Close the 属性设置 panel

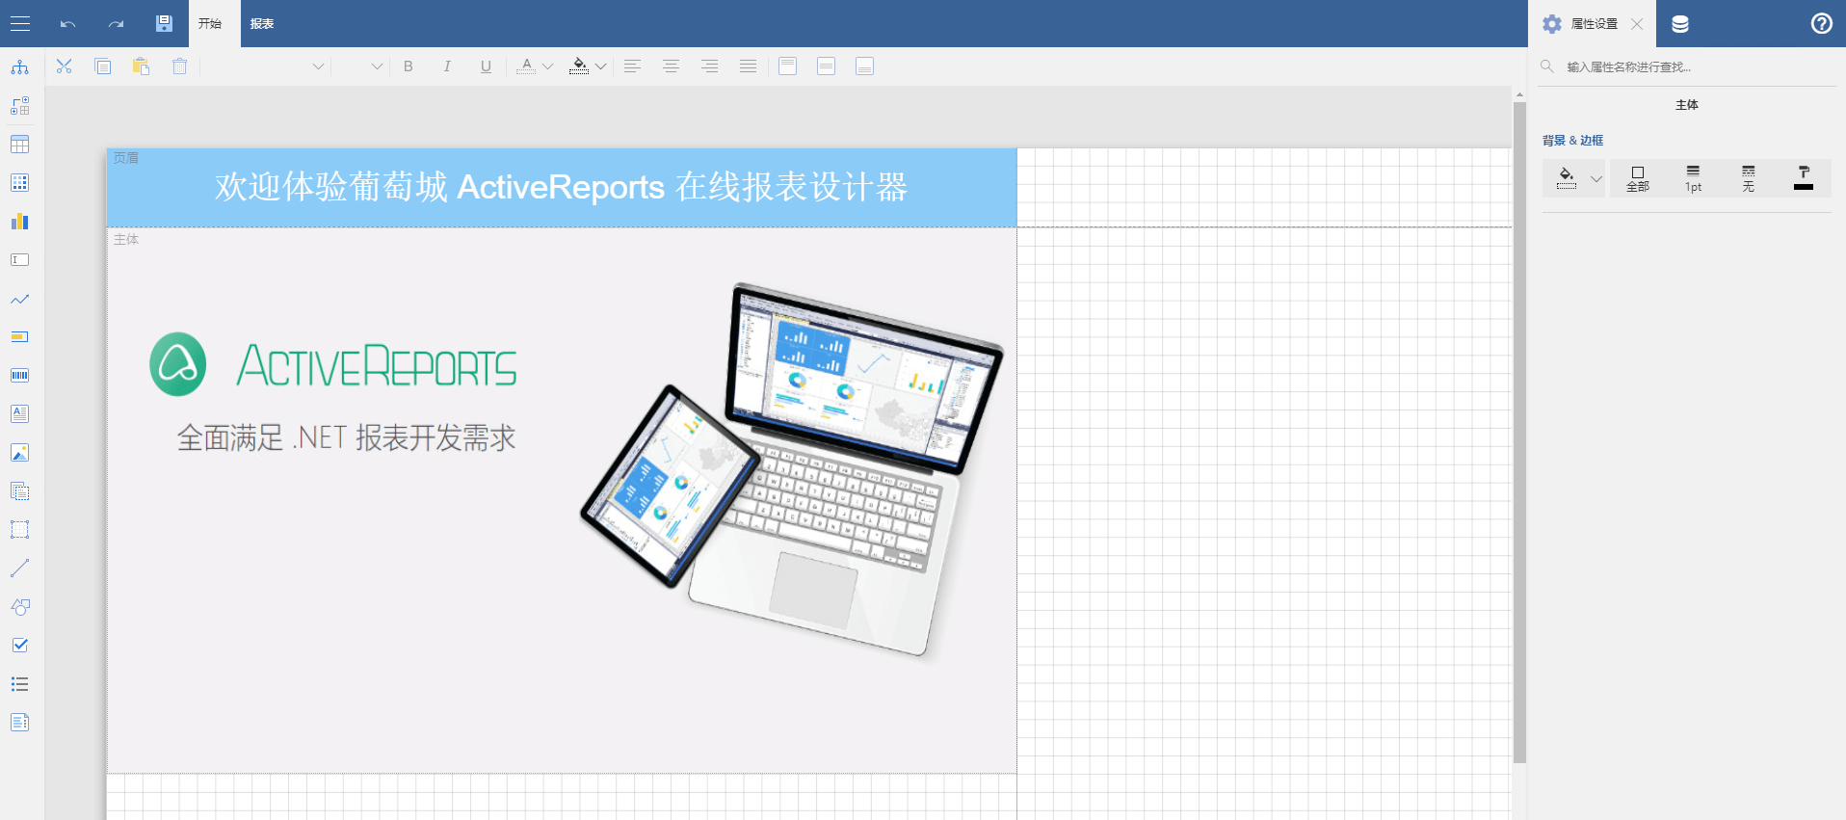click(x=1637, y=24)
